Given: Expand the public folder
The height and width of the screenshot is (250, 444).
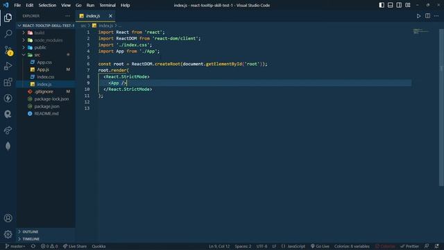Looking at the screenshot, I should (x=46, y=48).
